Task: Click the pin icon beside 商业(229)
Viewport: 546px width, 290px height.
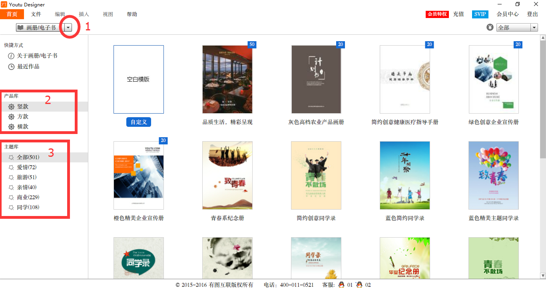Action: (x=11, y=198)
